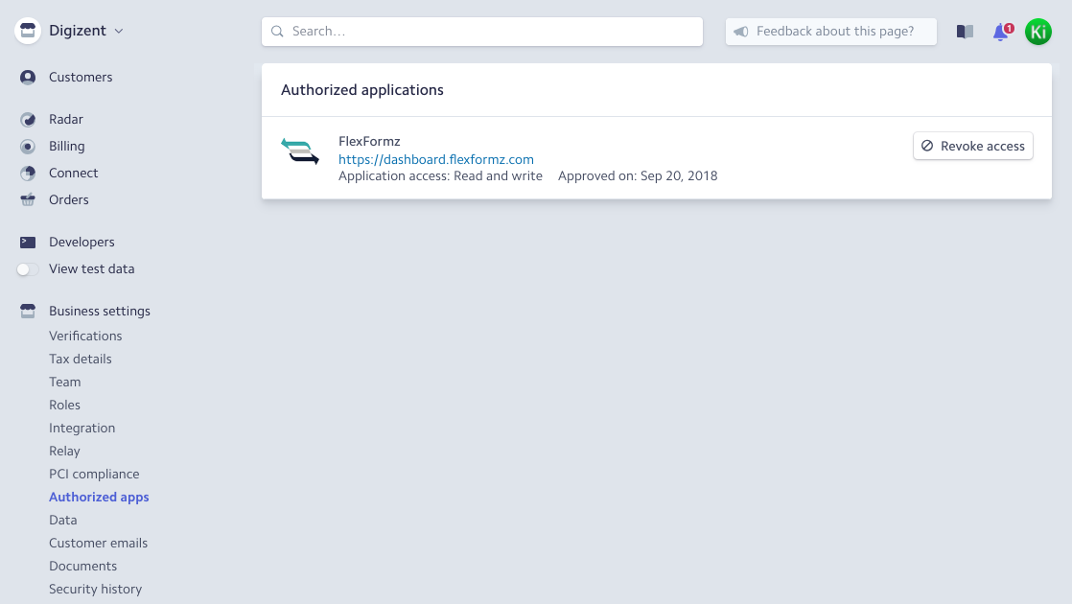Screen dimensions: 1072x604
Task: Collapse the Business settings section
Action: pyautogui.click(x=99, y=311)
